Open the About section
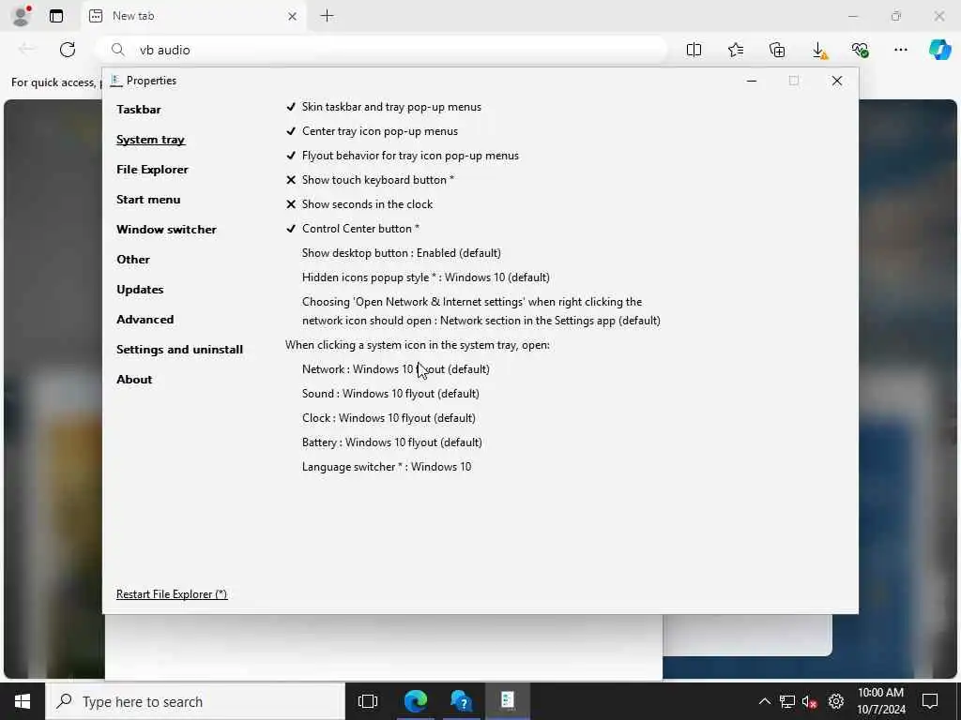 click(x=134, y=380)
